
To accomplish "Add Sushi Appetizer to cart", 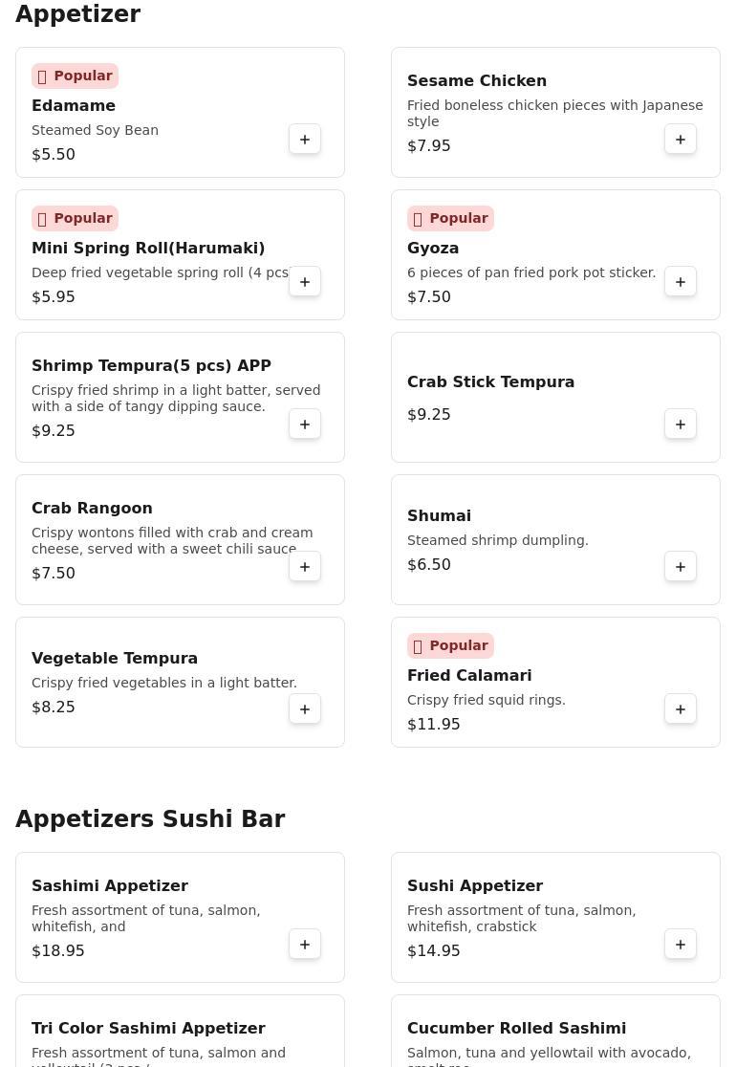I will pos(681,945).
